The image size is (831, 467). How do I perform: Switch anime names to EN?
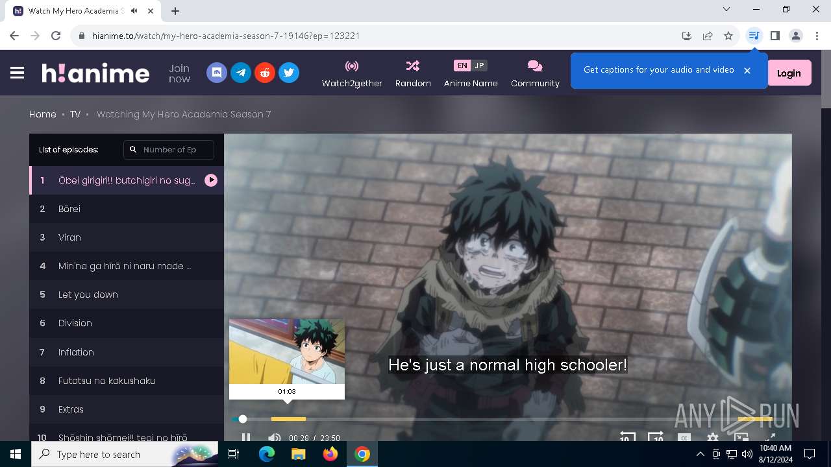[462, 66]
